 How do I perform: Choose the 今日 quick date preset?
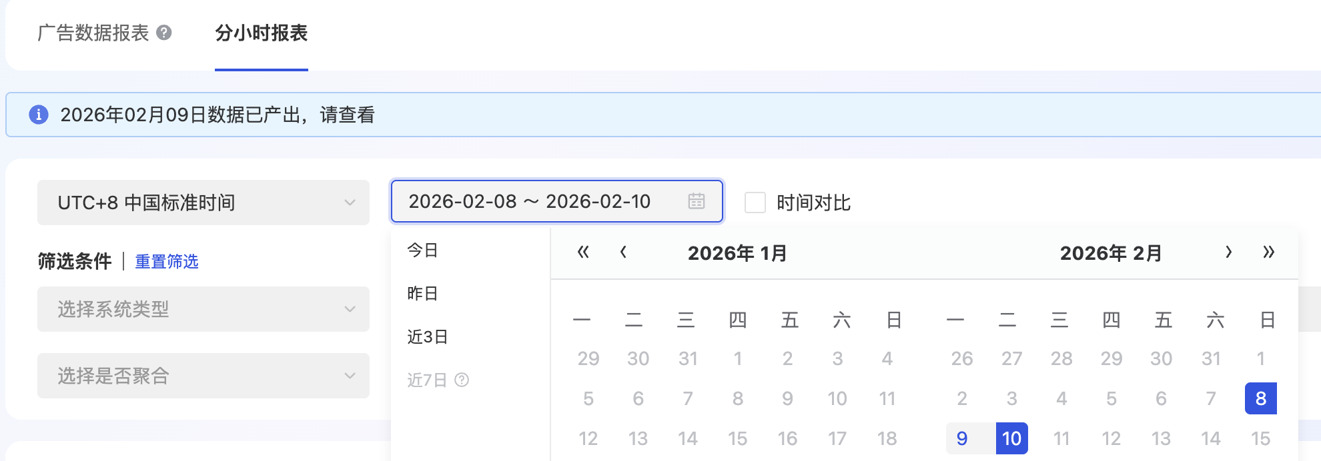click(423, 250)
